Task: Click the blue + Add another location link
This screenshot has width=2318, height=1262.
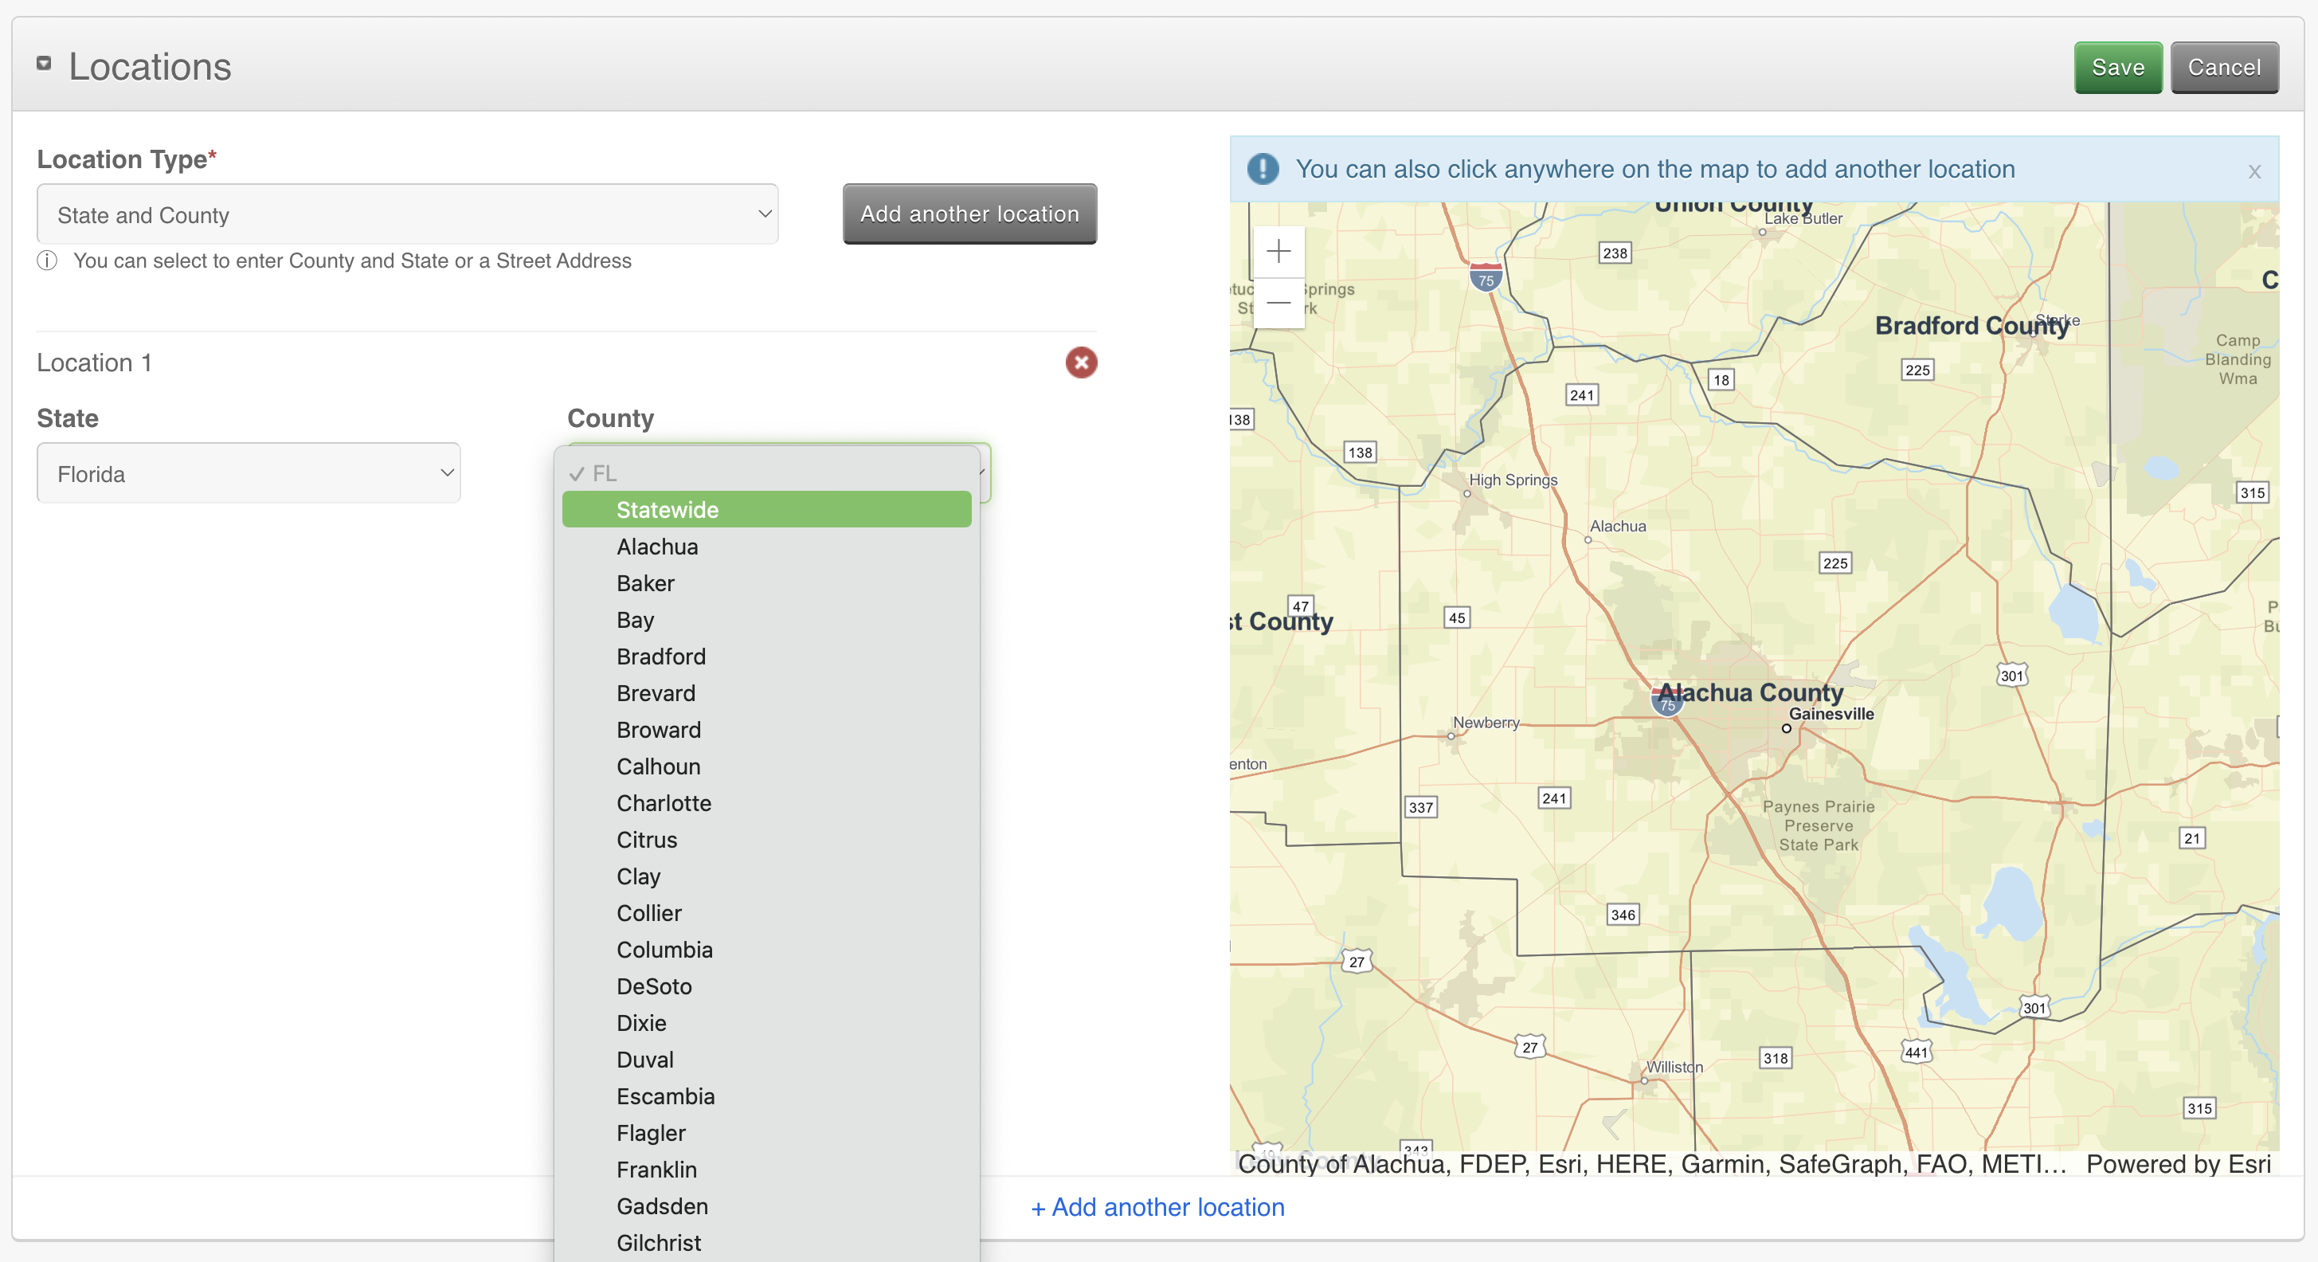Action: pyautogui.click(x=1157, y=1207)
